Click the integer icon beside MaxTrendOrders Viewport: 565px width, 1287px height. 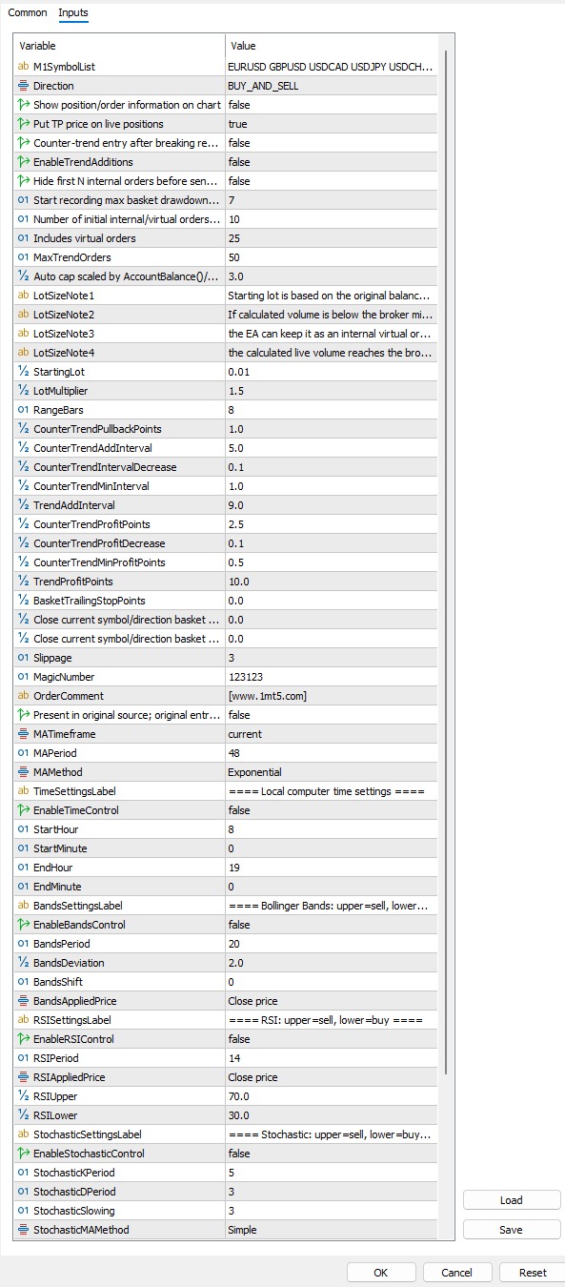point(23,257)
